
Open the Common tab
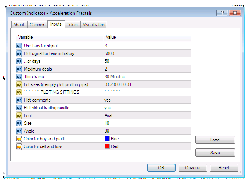pyautogui.click(x=38, y=25)
